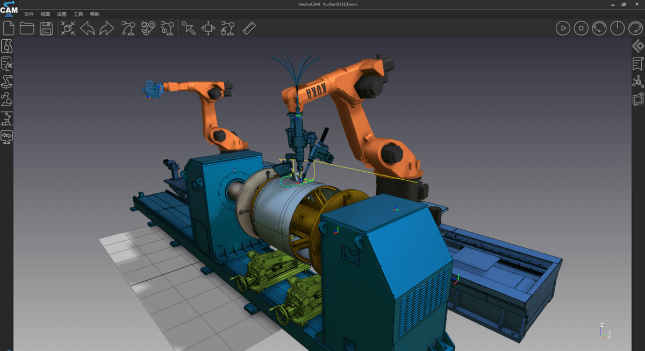Open a project using the folder icon
Viewport: 645px width, 351px height.
pos(27,28)
